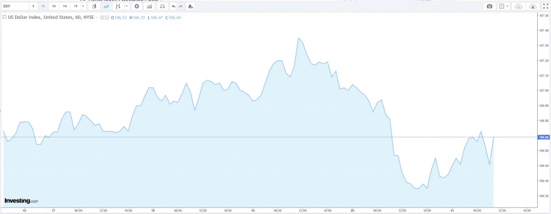The height and width of the screenshot is (214, 551).
Task: Switch to the 1D interval
Action: [x=54, y=6]
